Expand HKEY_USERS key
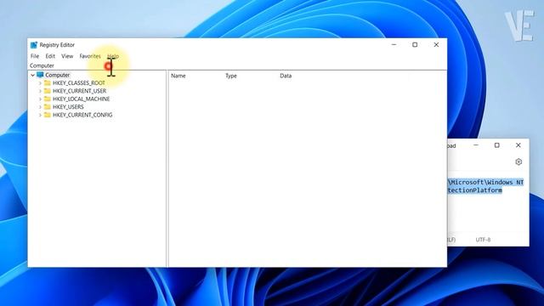544x306 pixels. [x=40, y=107]
